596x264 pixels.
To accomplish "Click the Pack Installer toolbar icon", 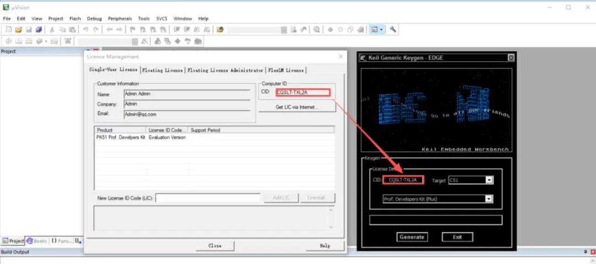I will 198,41.
